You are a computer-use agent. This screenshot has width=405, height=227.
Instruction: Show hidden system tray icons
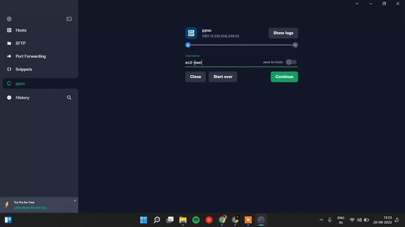click(321, 220)
